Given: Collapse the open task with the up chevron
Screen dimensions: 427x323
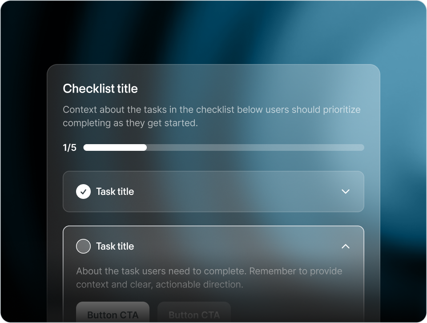Looking at the screenshot, I should 345,246.
